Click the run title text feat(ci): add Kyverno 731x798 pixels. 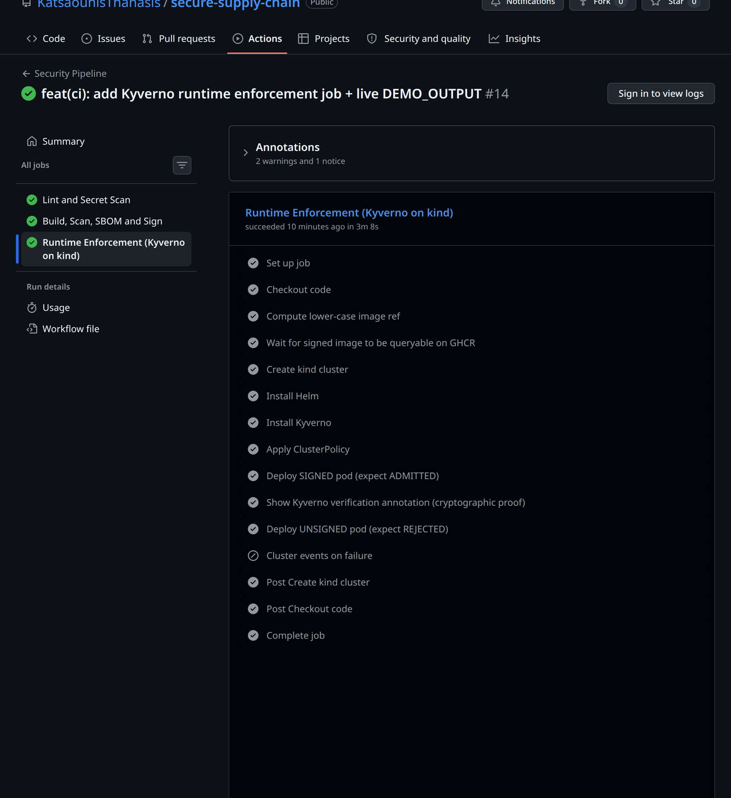[261, 94]
